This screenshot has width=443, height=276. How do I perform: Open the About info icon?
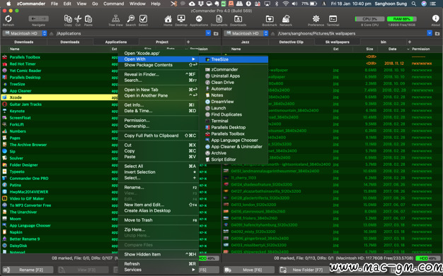pyautogui.click(x=435, y=19)
